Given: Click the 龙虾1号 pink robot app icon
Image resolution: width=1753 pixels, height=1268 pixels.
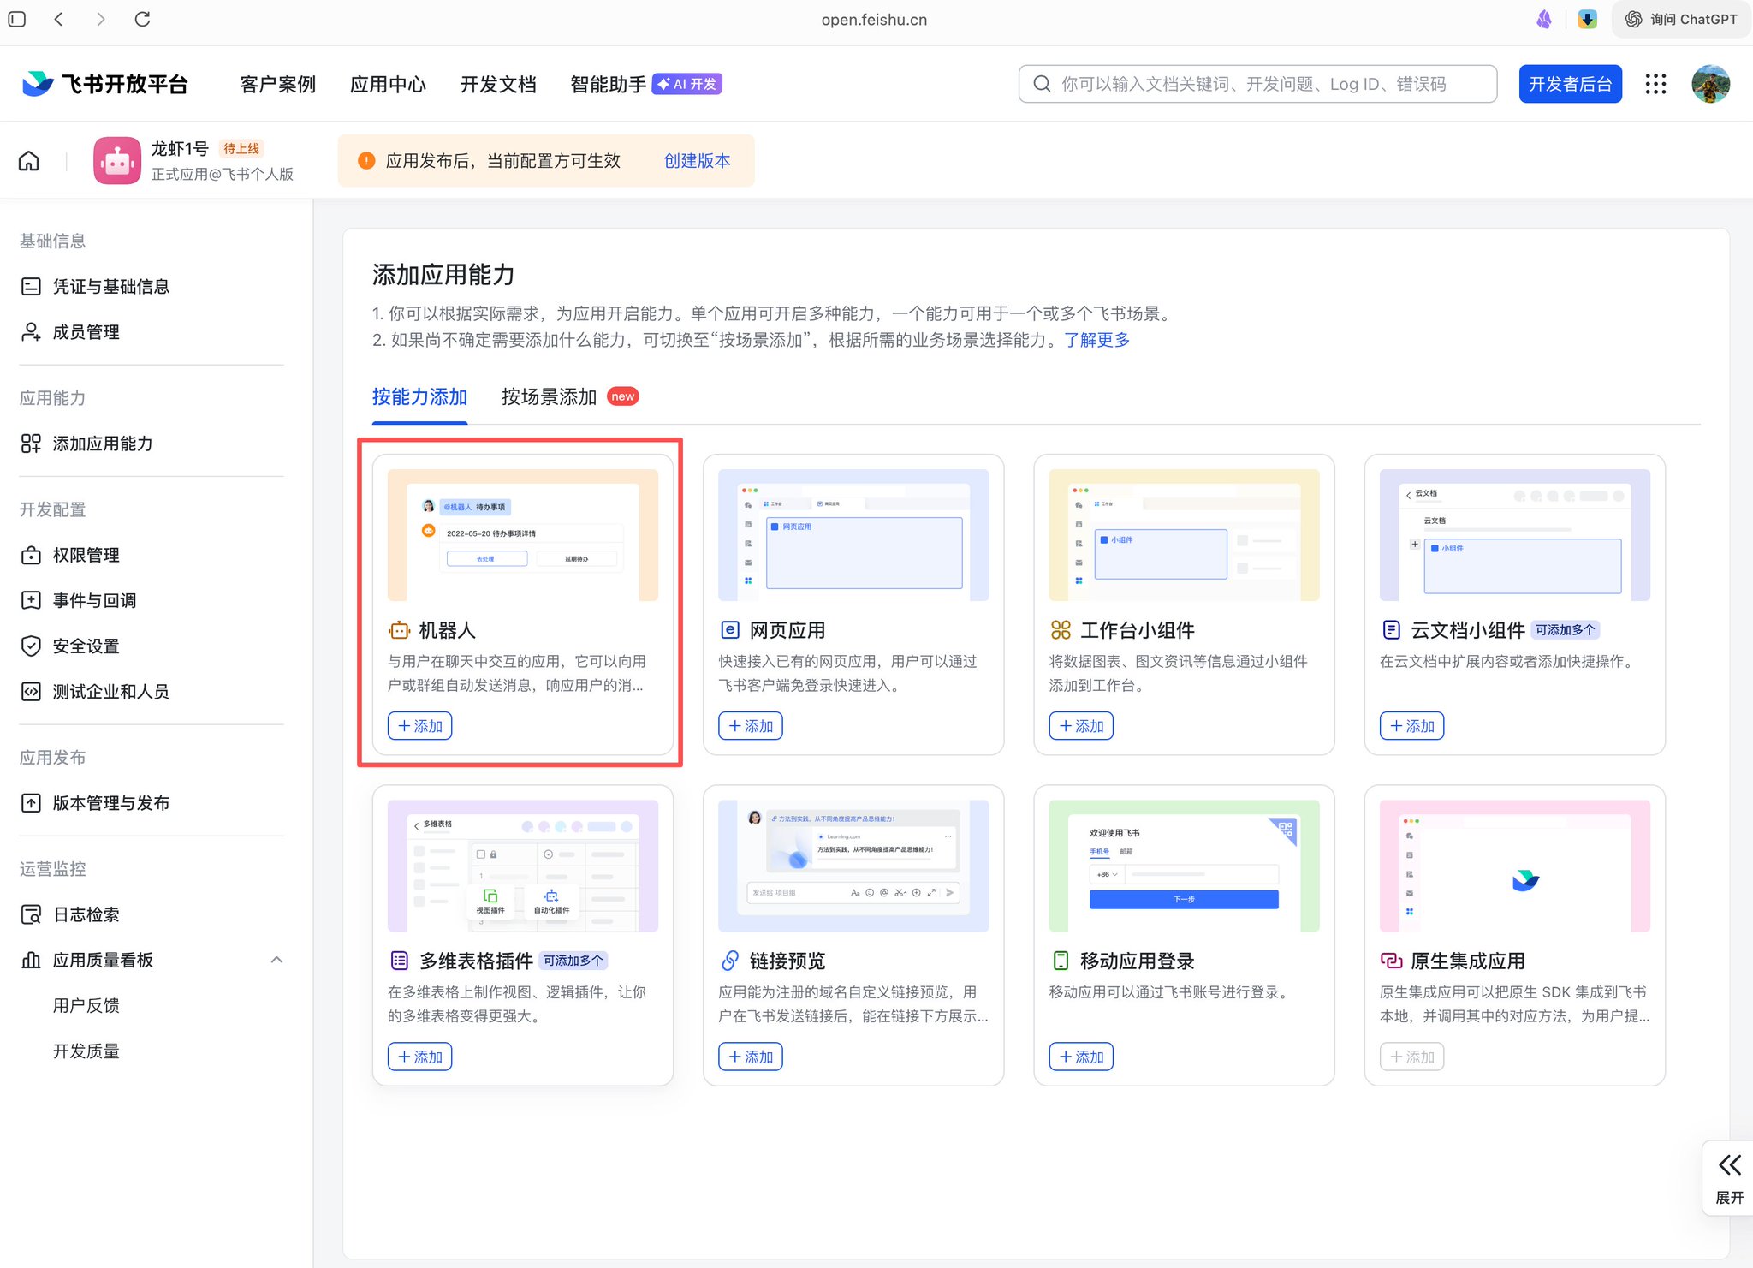Looking at the screenshot, I should click(x=117, y=160).
